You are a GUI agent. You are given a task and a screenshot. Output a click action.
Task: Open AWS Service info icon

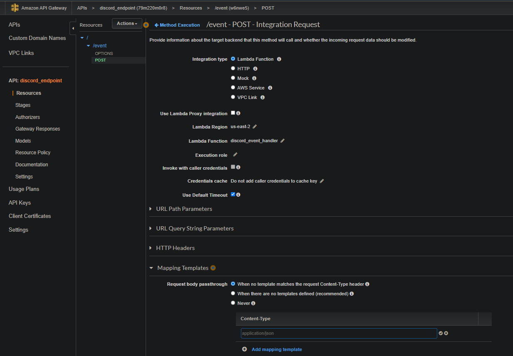point(270,88)
